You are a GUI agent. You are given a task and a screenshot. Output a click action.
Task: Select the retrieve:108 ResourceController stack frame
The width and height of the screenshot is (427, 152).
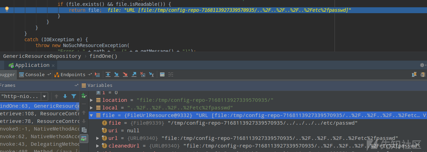tap(40, 114)
